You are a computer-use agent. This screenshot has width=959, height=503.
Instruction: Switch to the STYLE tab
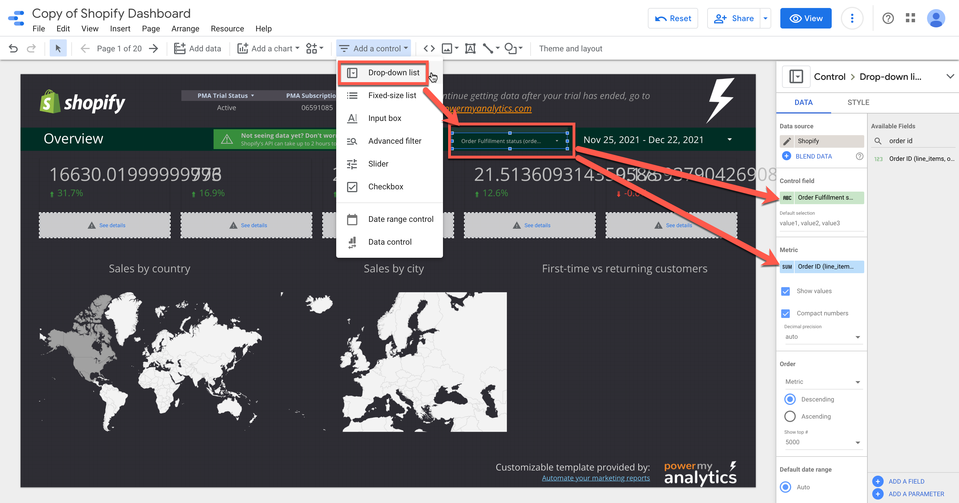coord(858,102)
